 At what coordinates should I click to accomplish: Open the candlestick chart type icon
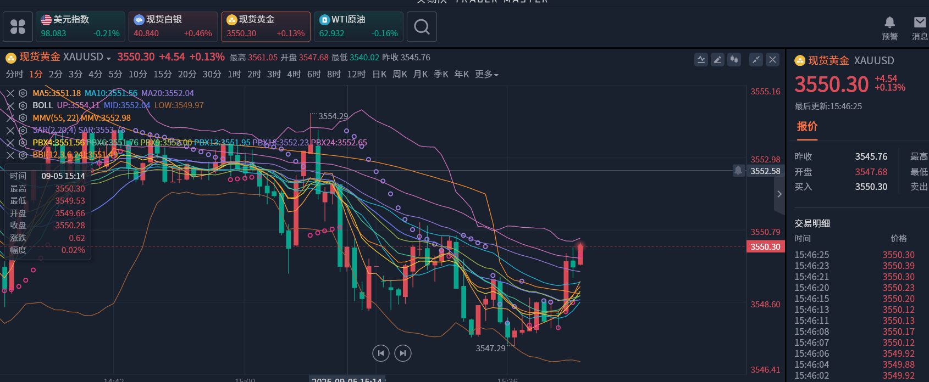coord(734,60)
